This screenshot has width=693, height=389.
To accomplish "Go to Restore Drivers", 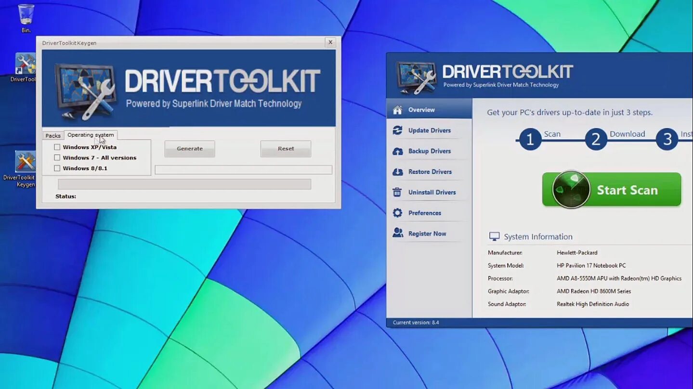I will (x=429, y=172).
